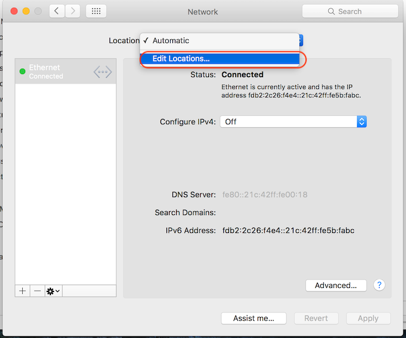The image size is (406, 338).
Task: Click the IPv6 Address value fdb2:2c26:f4e4::21c:42ff:fe5b:fabc
Action: coord(289,231)
